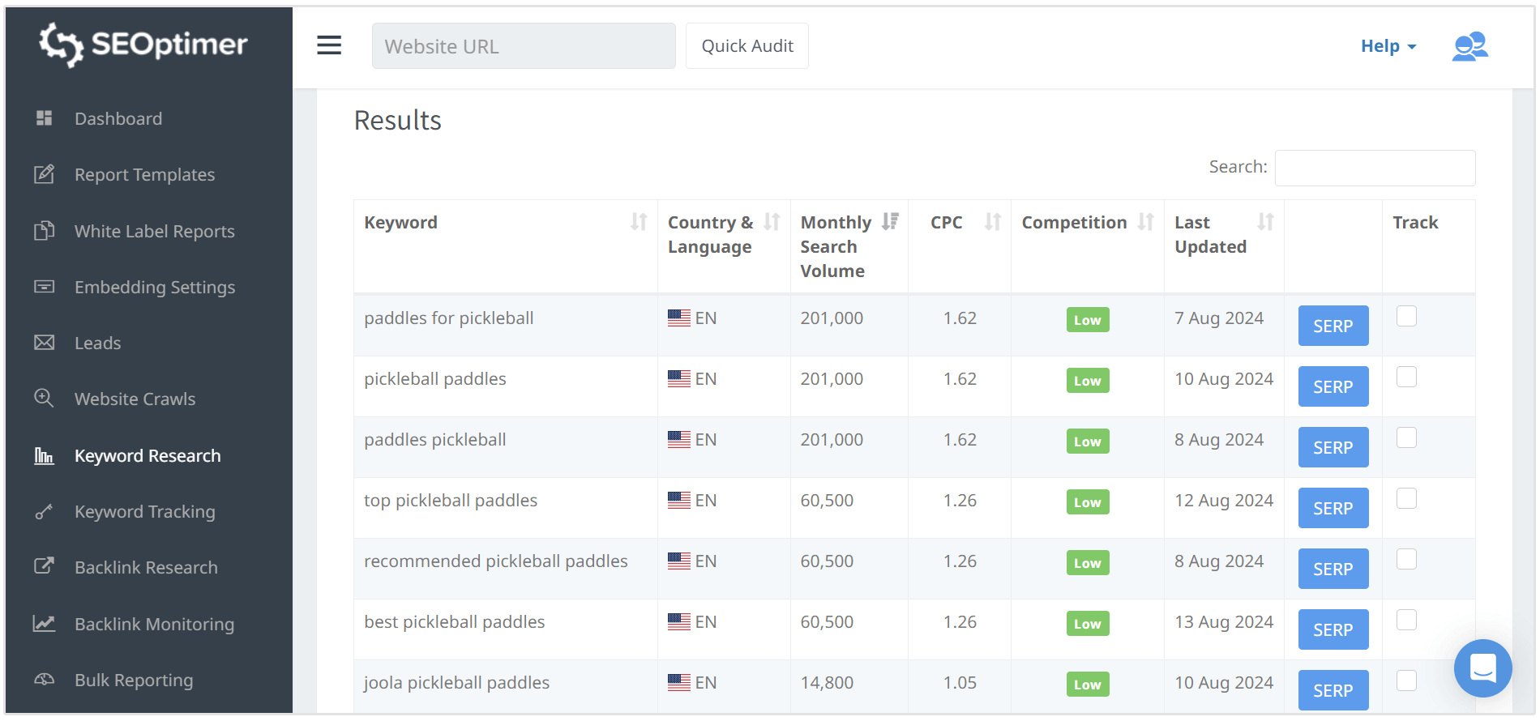Open Keyword Tracking in sidebar

[144, 512]
